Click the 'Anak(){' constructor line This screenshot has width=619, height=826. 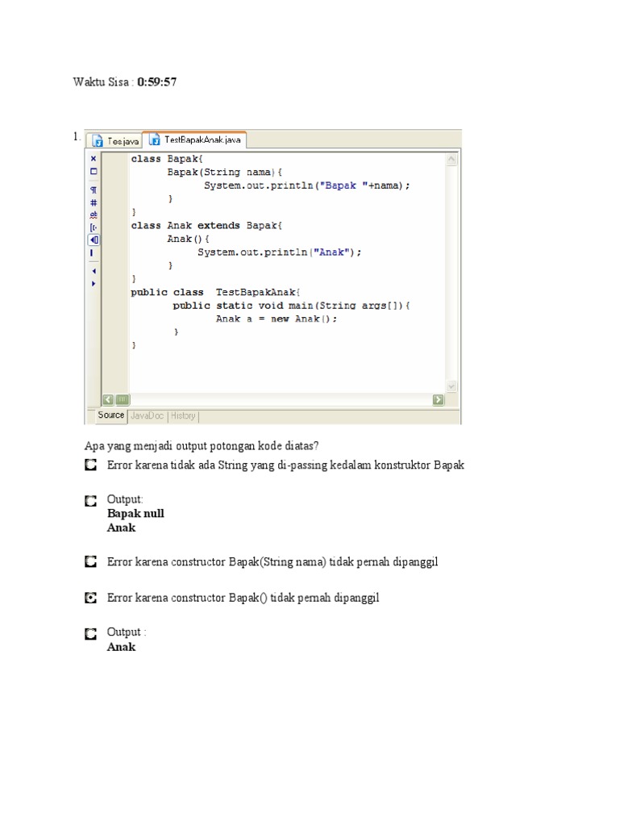pyautogui.click(x=188, y=239)
